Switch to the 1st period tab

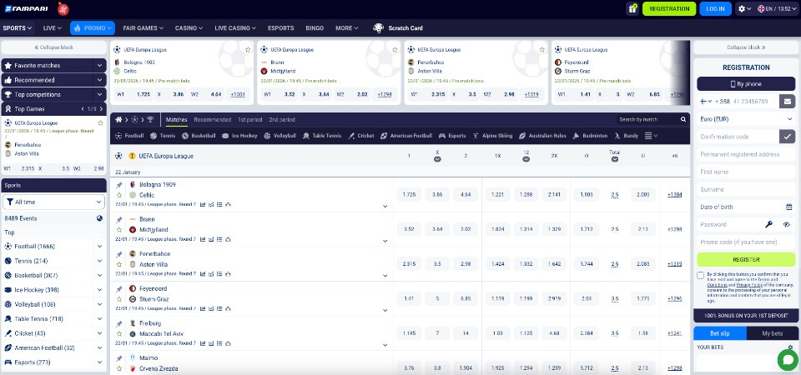[250, 119]
